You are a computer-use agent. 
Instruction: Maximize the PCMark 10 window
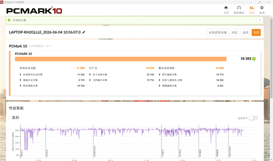coord(260,2)
